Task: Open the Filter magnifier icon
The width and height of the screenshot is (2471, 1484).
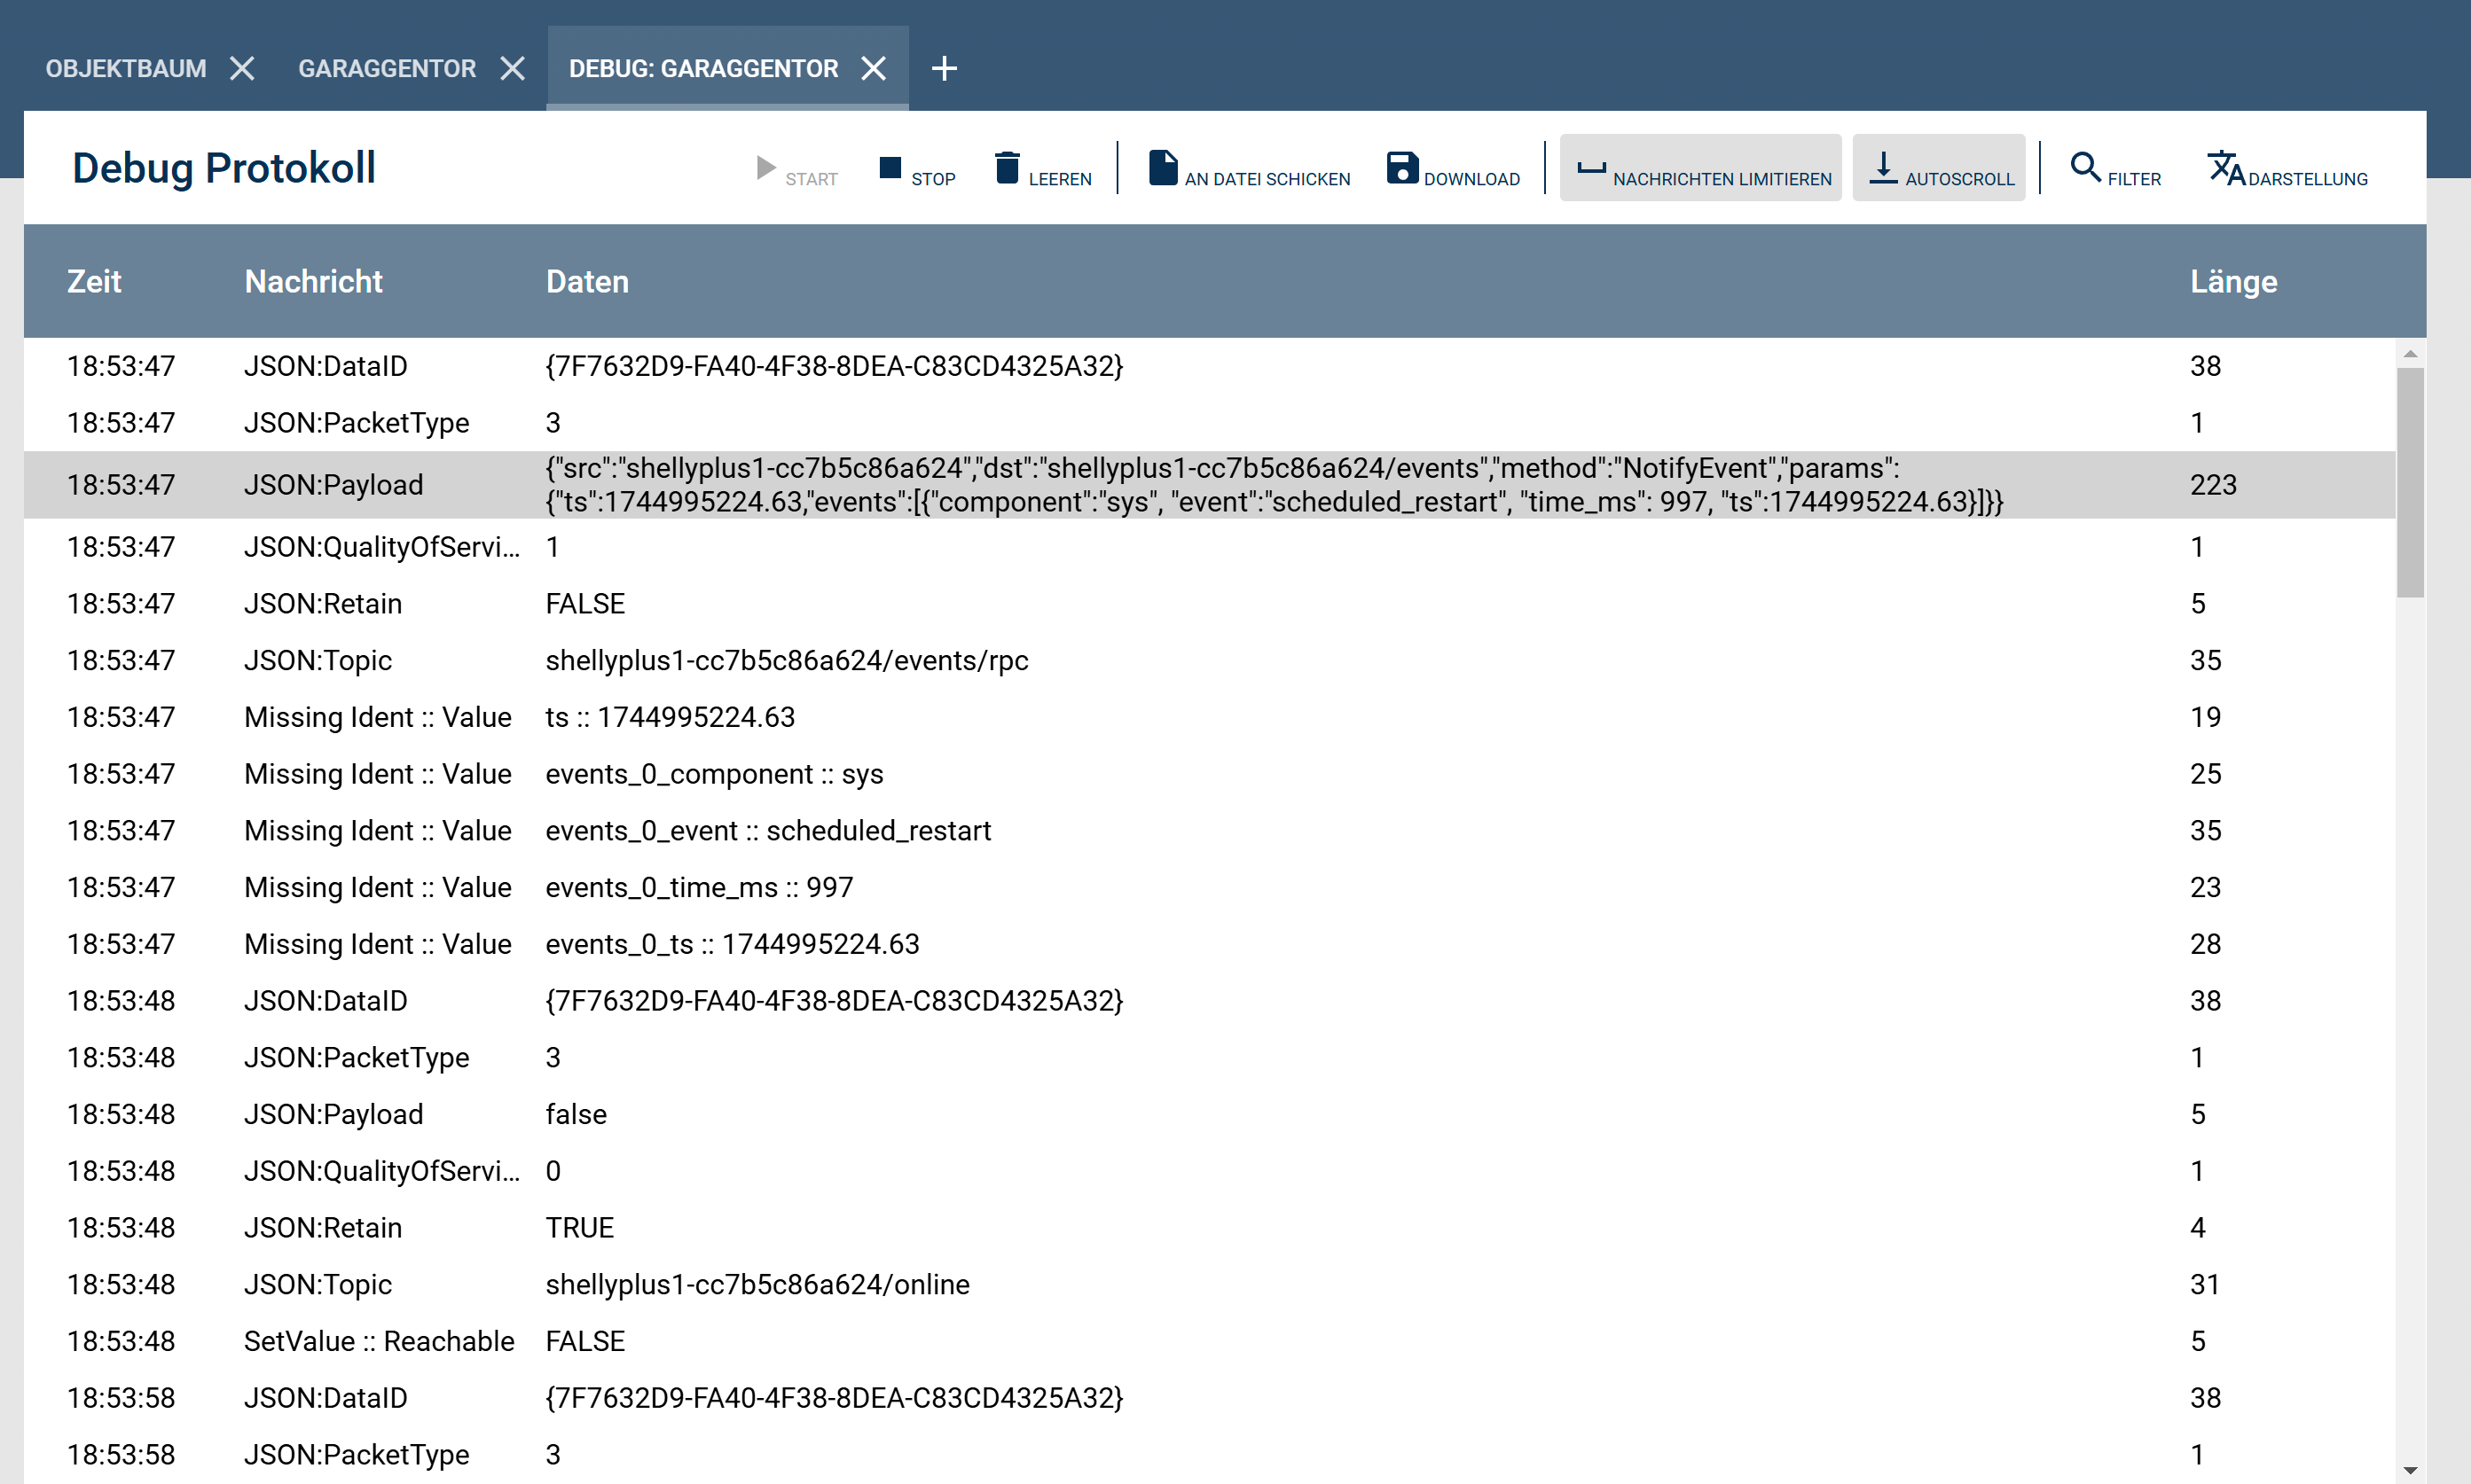Action: (2085, 167)
